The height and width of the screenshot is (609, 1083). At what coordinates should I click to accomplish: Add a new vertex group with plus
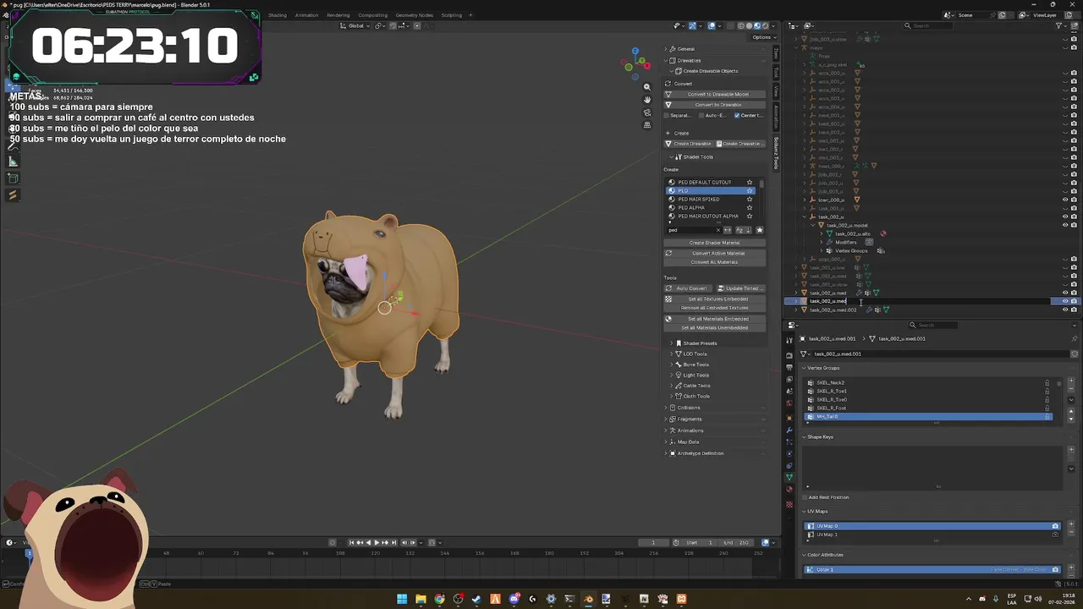pos(1070,382)
